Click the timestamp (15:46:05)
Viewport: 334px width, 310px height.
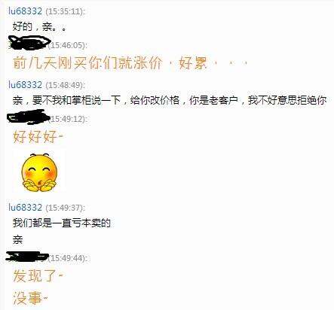click(x=68, y=45)
